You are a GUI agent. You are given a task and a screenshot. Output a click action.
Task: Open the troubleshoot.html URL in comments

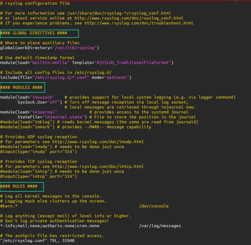[138, 23]
